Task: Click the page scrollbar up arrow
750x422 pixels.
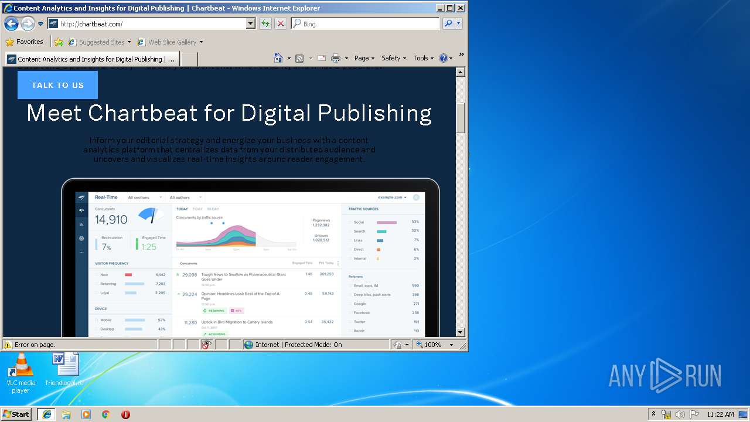Action: click(460, 72)
